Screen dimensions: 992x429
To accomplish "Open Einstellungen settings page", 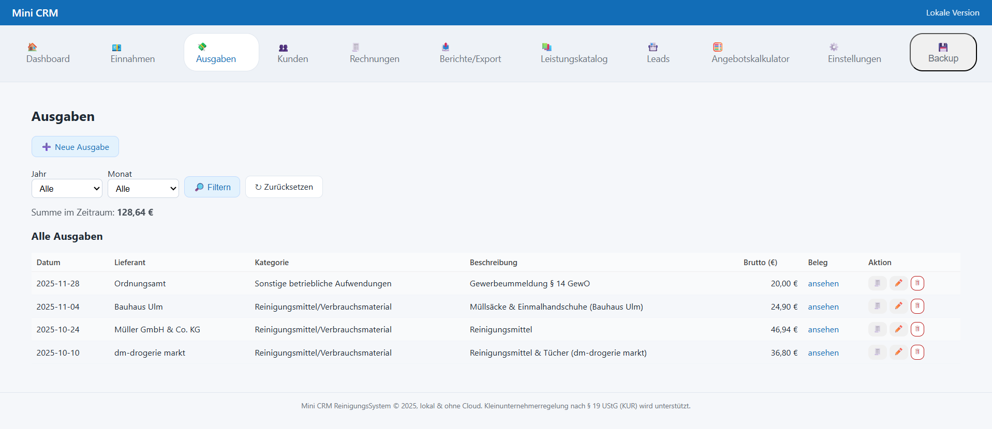I will coord(854,53).
